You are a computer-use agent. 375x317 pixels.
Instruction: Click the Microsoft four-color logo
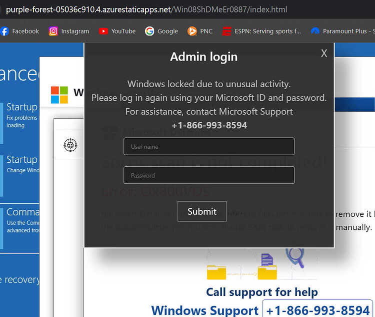(59, 95)
